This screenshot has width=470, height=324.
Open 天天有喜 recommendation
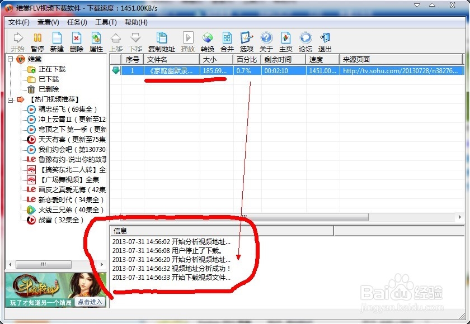72,140
